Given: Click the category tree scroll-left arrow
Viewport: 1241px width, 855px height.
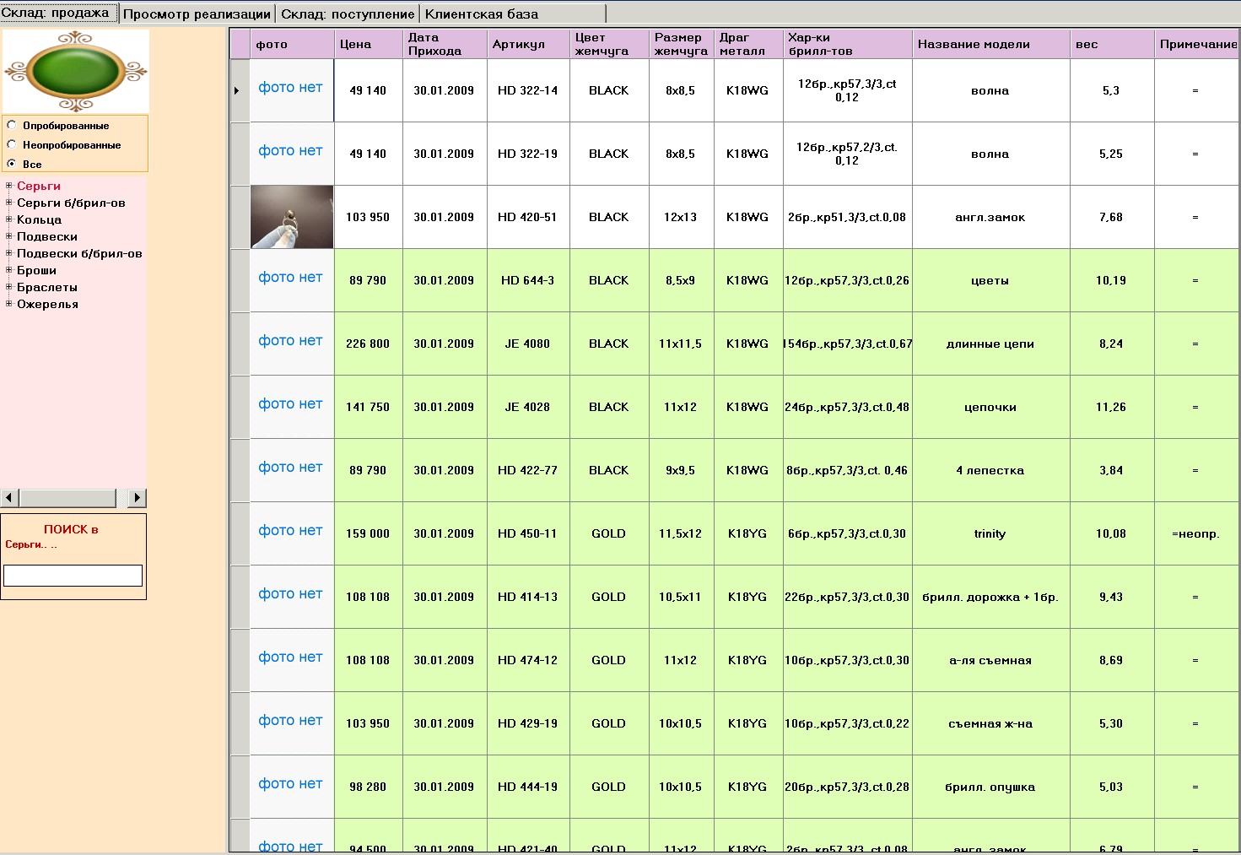Looking at the screenshot, I should (x=10, y=498).
